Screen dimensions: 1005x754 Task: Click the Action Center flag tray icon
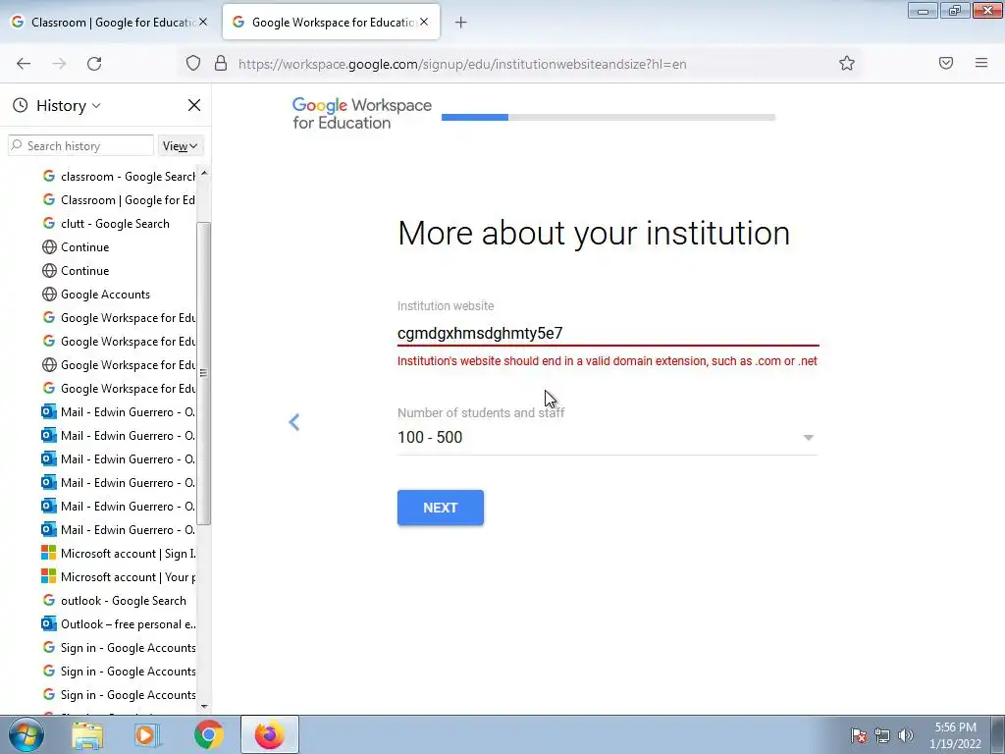tap(859, 735)
